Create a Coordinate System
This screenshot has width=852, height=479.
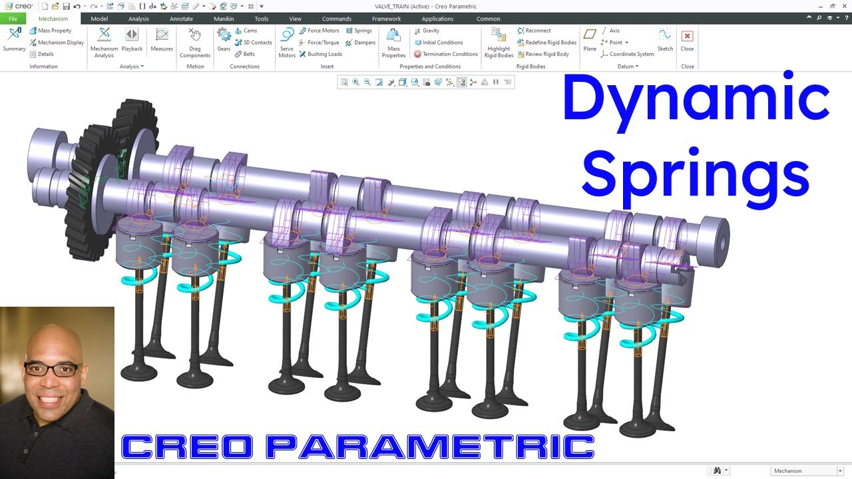pyautogui.click(x=628, y=55)
